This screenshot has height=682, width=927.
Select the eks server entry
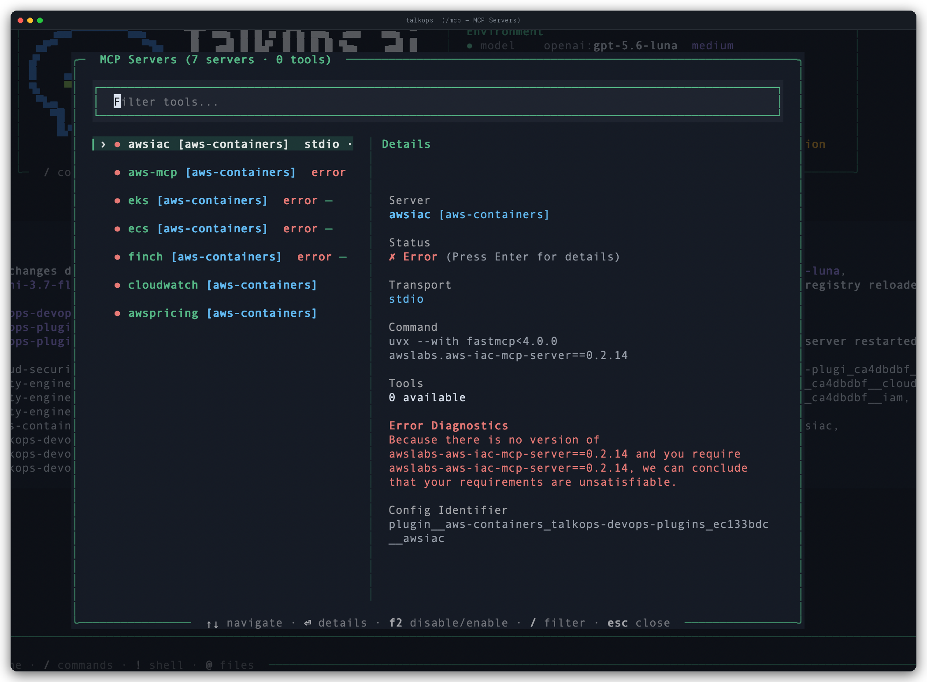click(x=223, y=200)
